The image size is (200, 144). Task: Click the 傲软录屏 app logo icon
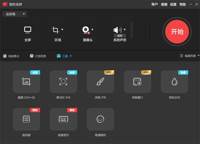(5, 4)
